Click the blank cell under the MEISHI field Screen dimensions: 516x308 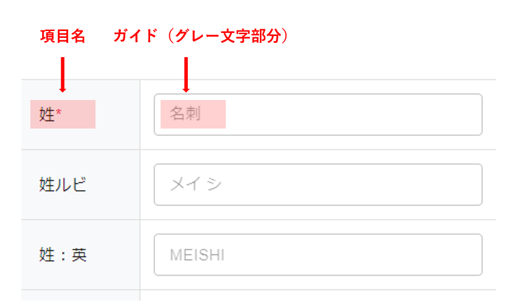coord(318,296)
